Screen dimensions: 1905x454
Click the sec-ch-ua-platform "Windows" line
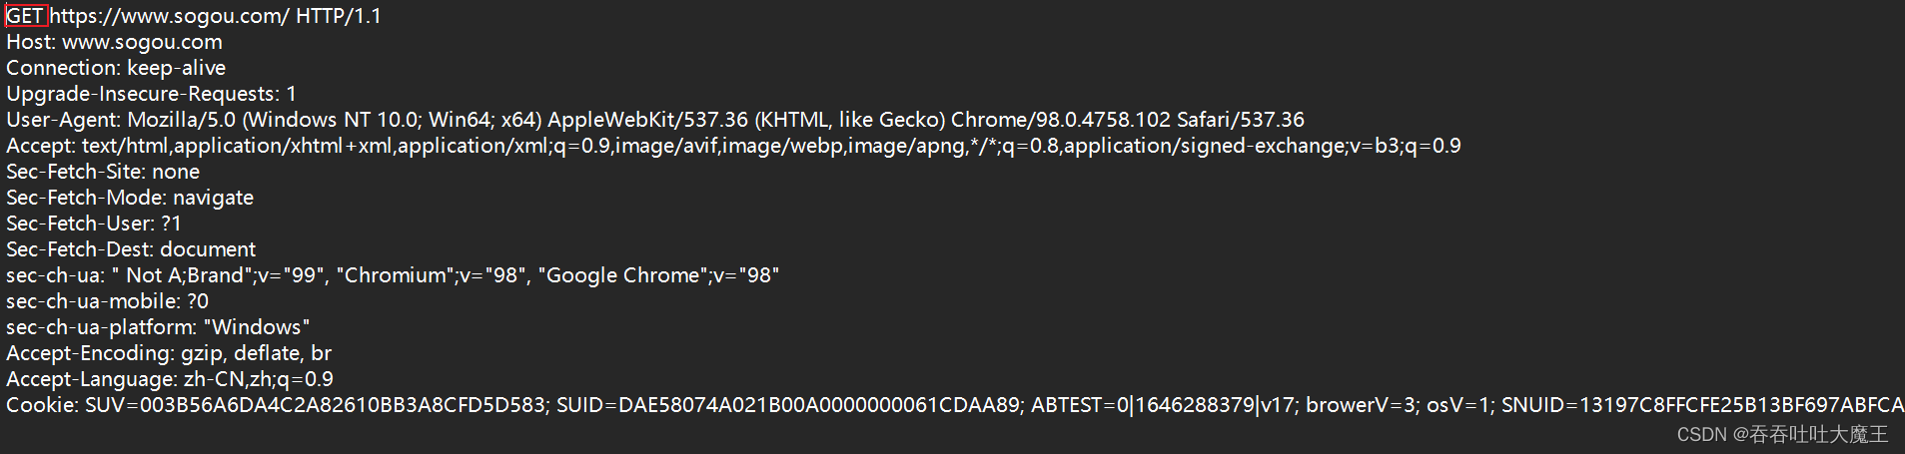158,327
